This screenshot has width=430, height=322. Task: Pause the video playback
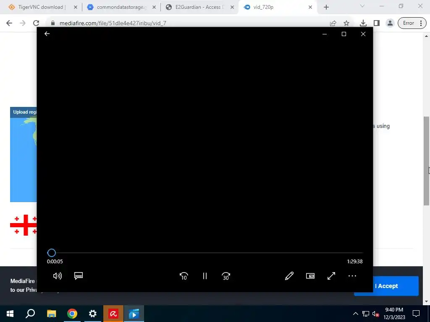(205, 276)
